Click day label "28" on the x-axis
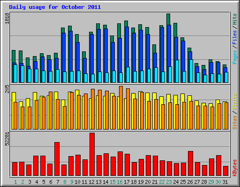The height and width of the screenshot is (187, 240). (x=204, y=182)
